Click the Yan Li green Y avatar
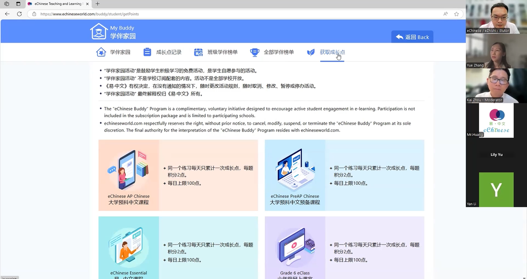This screenshot has height=279, width=527. tap(496, 190)
